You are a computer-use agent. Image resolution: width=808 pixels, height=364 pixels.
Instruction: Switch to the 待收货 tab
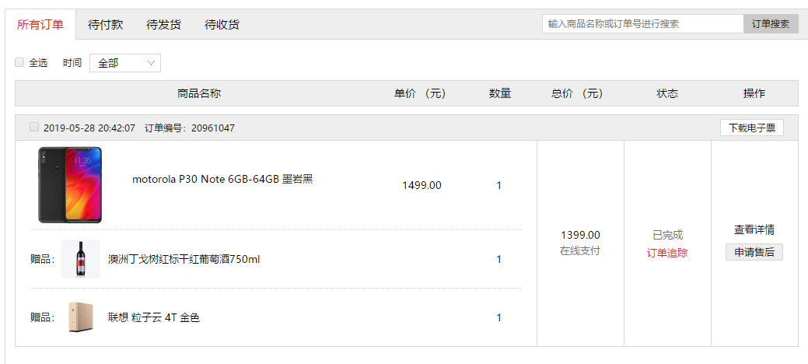point(222,24)
